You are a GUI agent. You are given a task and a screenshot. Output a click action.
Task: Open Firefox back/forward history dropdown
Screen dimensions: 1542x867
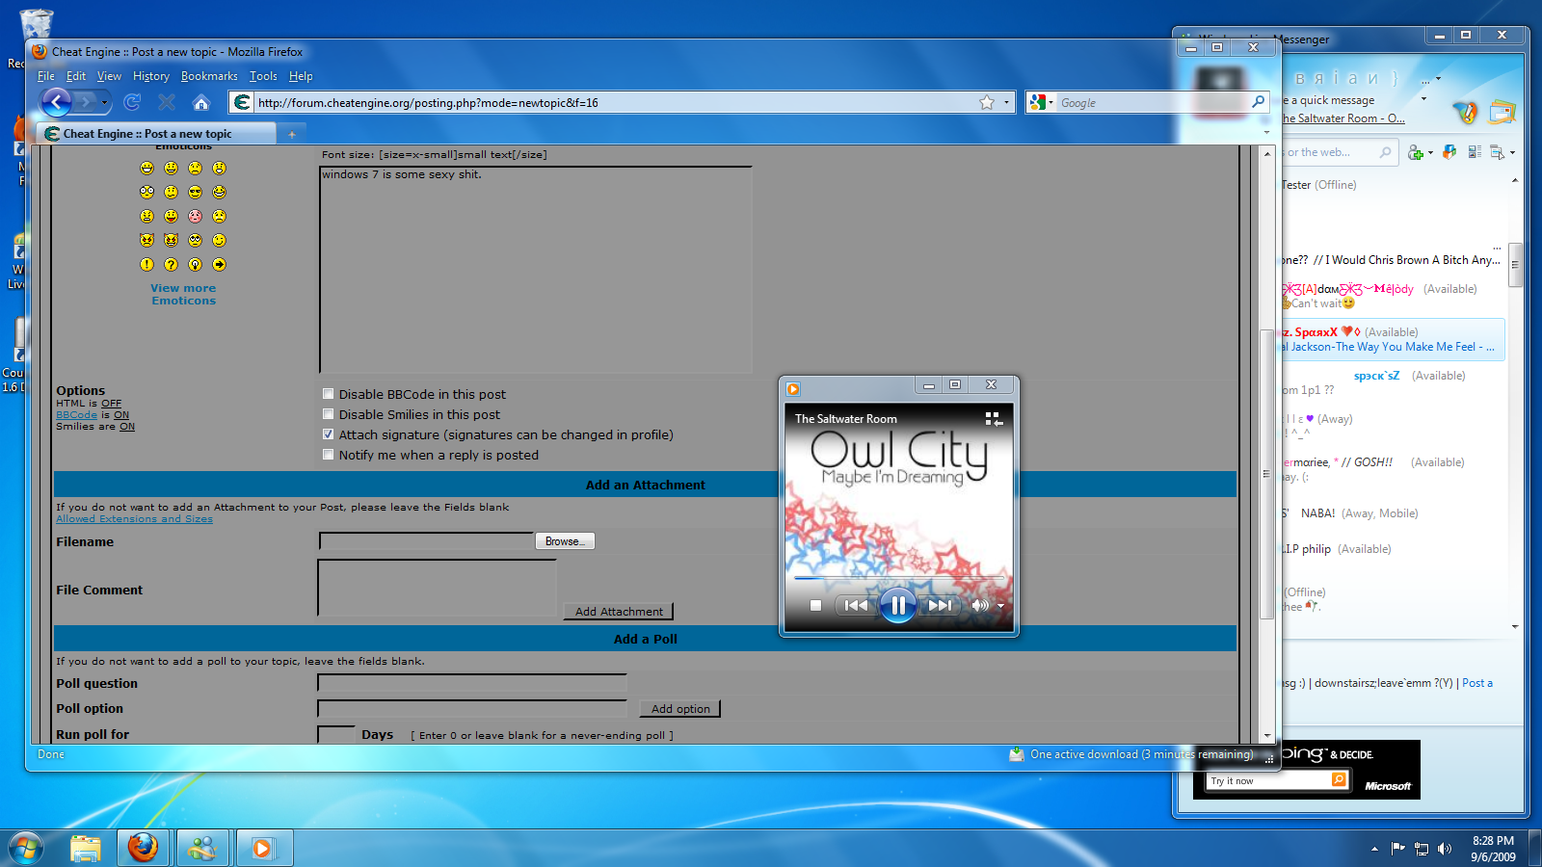[x=104, y=102]
